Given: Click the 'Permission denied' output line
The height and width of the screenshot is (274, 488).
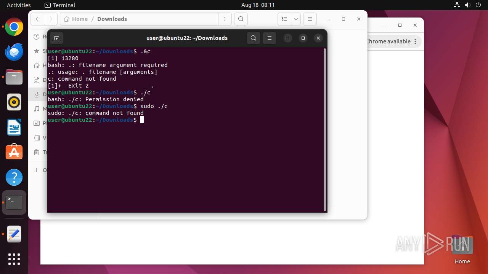Looking at the screenshot, I should [x=96, y=99].
